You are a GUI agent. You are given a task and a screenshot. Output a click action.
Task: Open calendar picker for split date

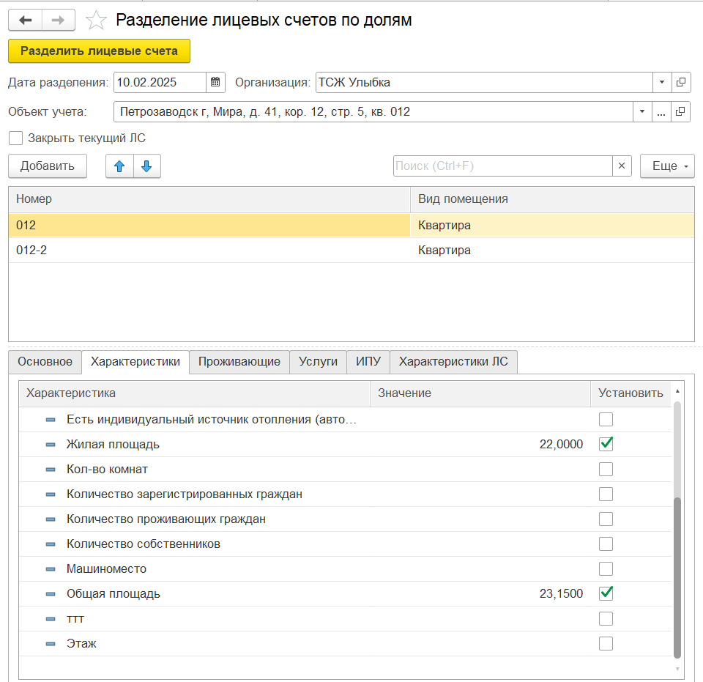pos(215,83)
